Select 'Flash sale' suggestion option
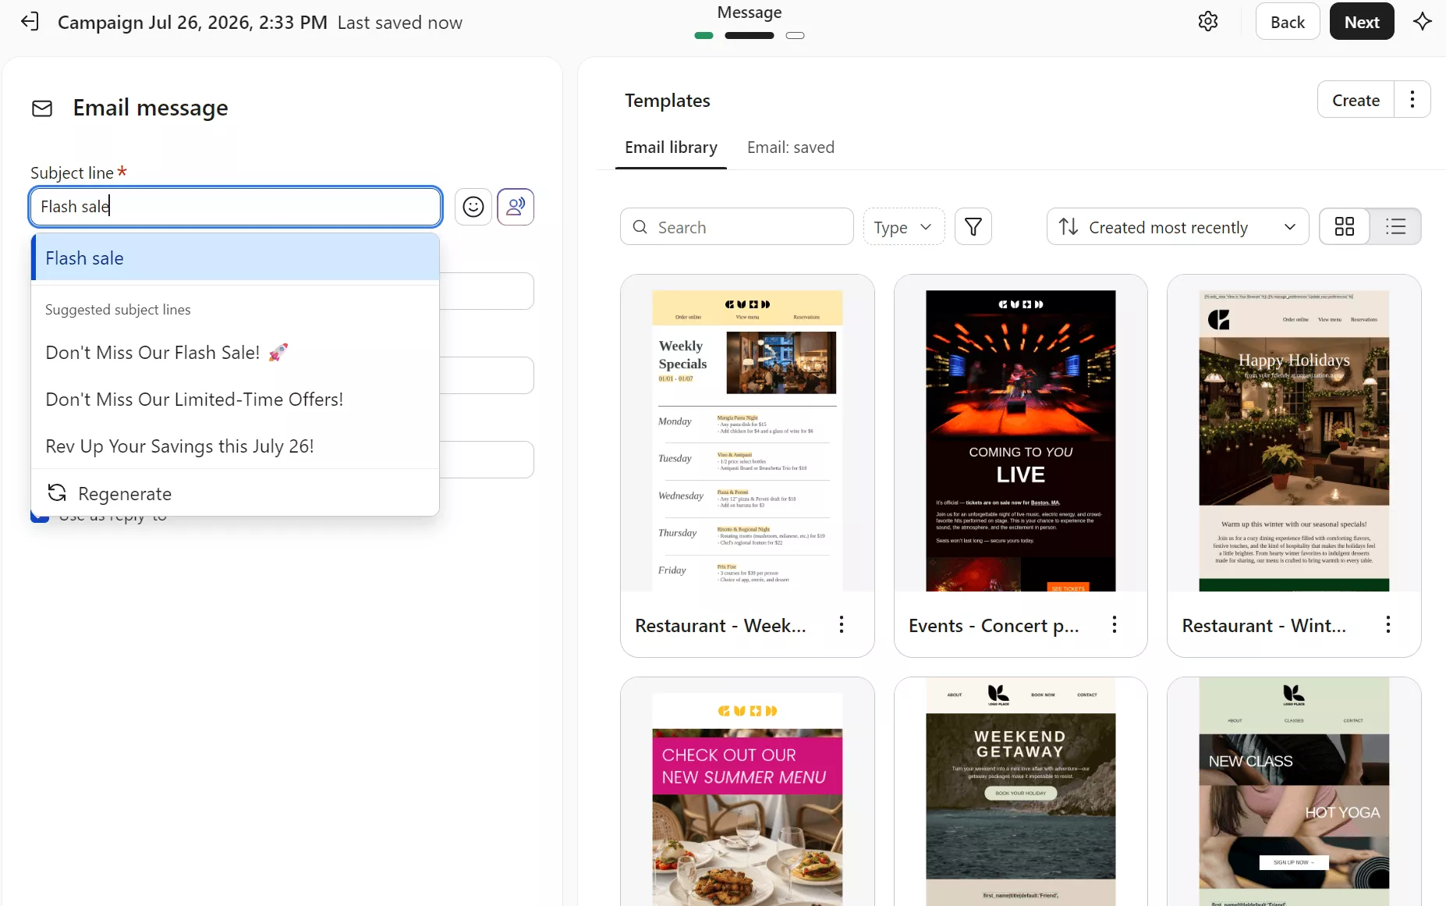The image size is (1446, 906). tap(235, 258)
